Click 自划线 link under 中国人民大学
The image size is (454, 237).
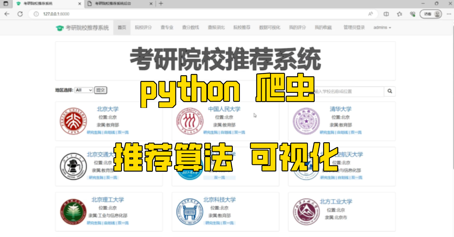(226, 132)
